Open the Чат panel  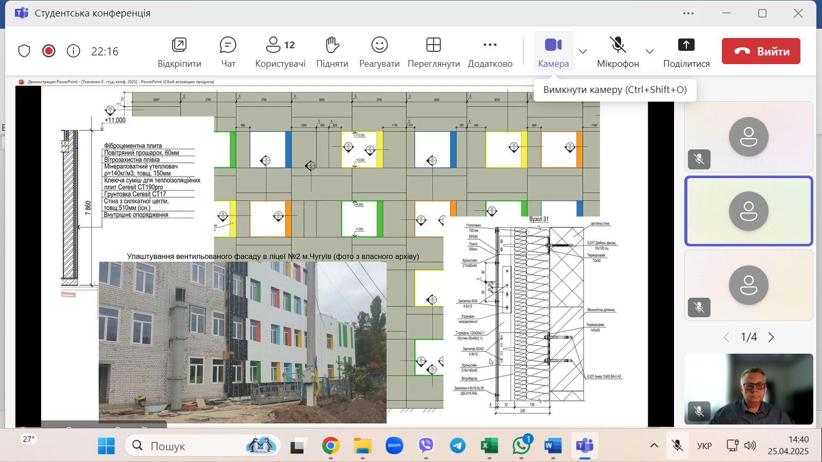(228, 52)
